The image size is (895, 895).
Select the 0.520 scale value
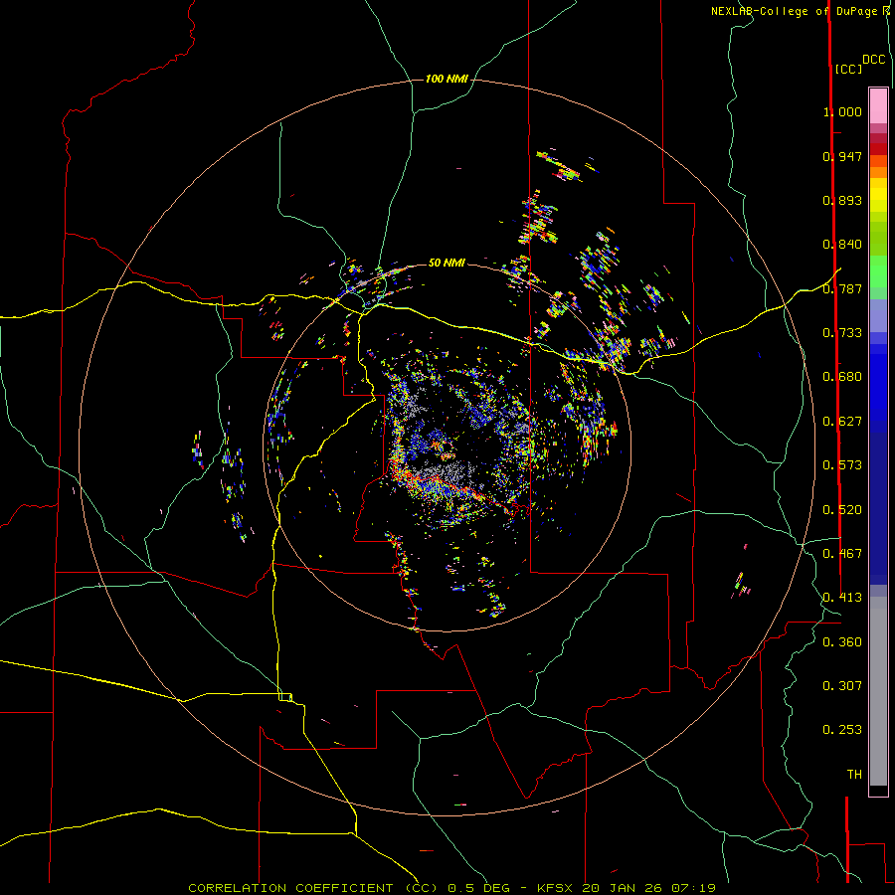[x=842, y=510]
